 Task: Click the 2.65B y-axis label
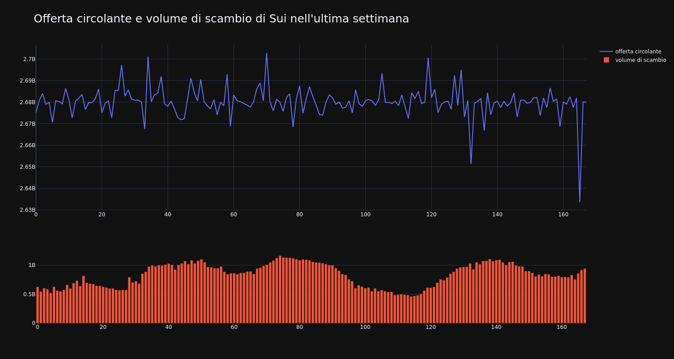pyautogui.click(x=27, y=167)
